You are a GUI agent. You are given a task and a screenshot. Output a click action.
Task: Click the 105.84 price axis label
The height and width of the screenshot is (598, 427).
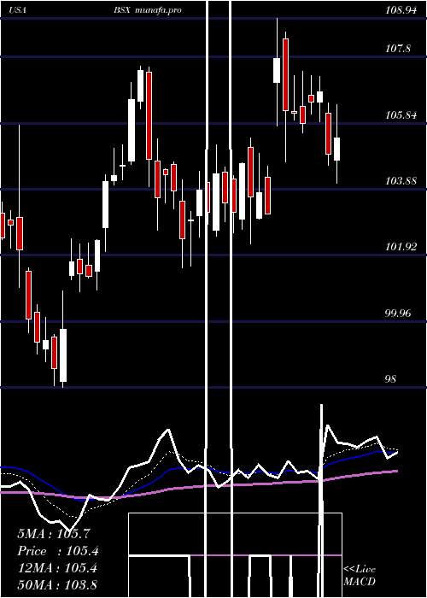click(x=401, y=114)
